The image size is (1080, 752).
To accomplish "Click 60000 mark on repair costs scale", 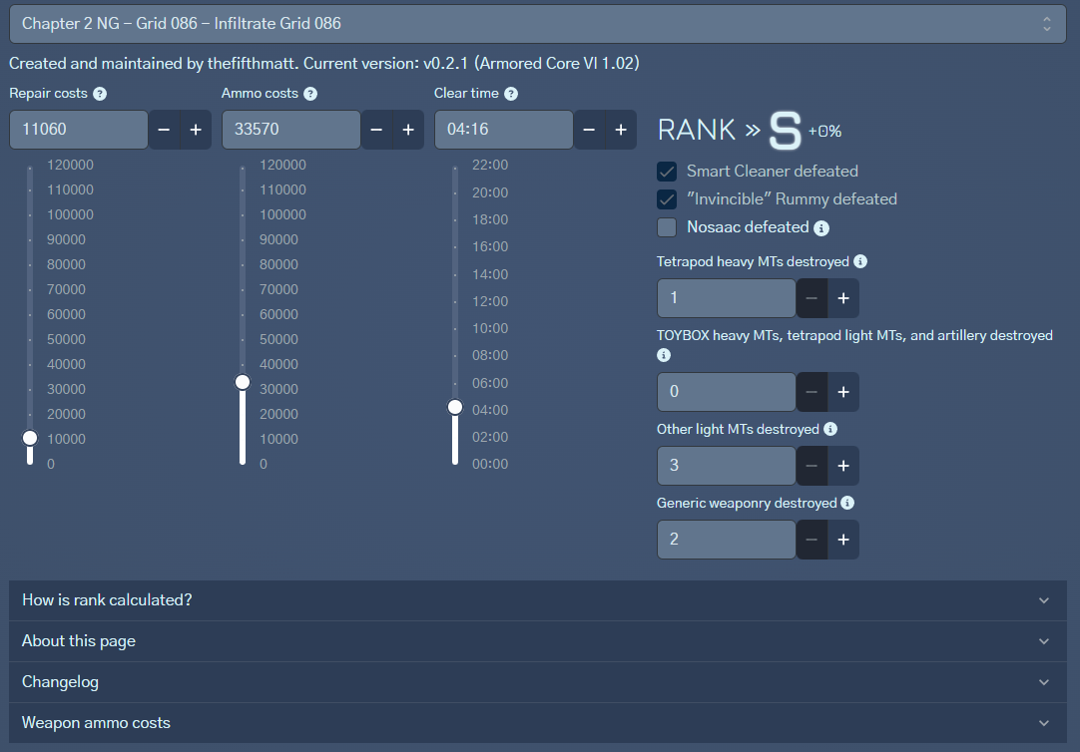I will point(66,314).
